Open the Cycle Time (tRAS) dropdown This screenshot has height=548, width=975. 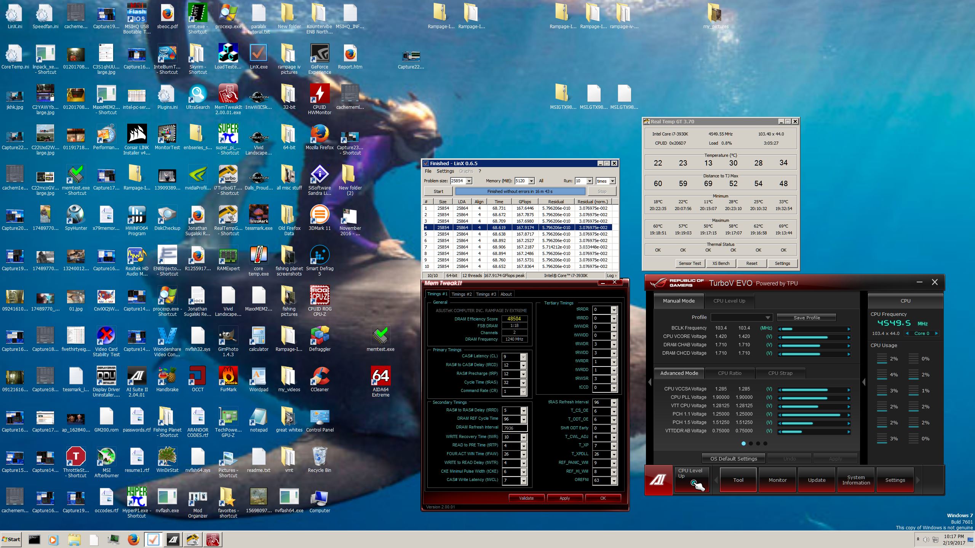coord(523,382)
